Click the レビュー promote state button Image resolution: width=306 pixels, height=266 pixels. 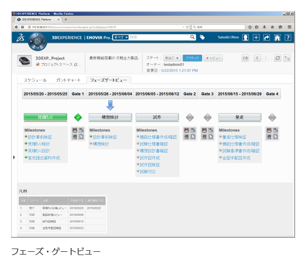pyautogui.click(x=213, y=58)
